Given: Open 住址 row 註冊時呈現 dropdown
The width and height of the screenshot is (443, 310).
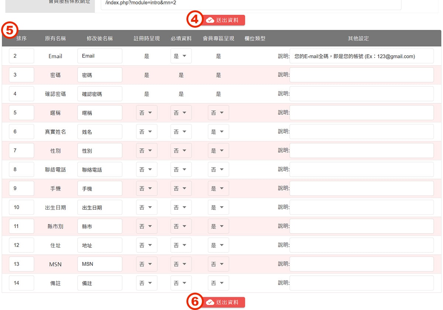Looking at the screenshot, I should [x=147, y=245].
